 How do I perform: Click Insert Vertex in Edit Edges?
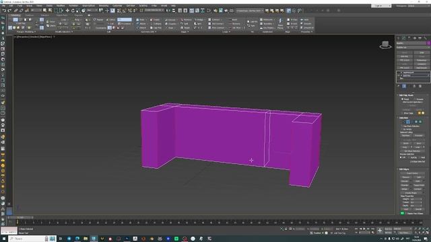pyautogui.click(x=411, y=173)
